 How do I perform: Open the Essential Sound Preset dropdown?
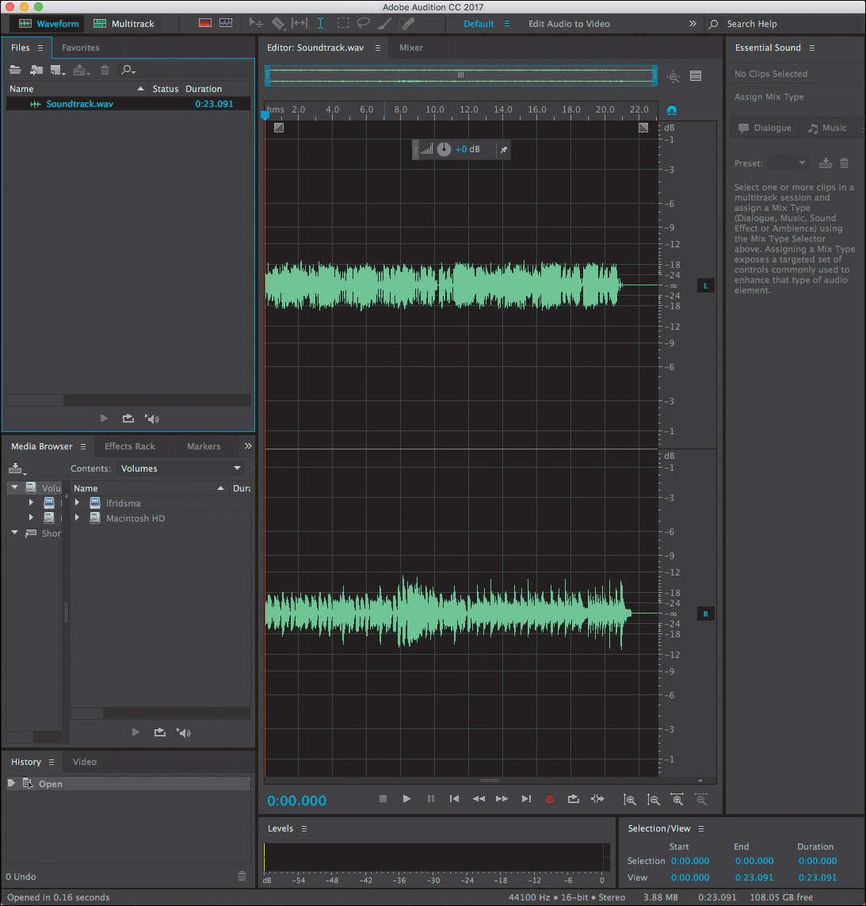pyautogui.click(x=788, y=163)
